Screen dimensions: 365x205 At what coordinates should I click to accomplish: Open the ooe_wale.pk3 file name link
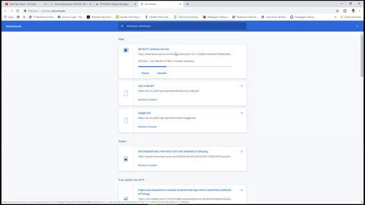pyautogui.click(x=146, y=86)
